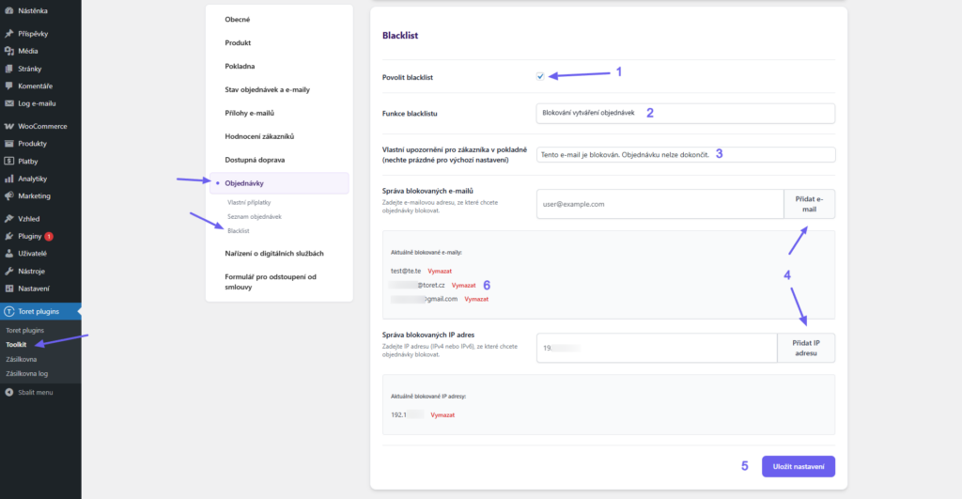962x499 pixels.
Task: Open the Obecné settings section
Action: tap(237, 19)
